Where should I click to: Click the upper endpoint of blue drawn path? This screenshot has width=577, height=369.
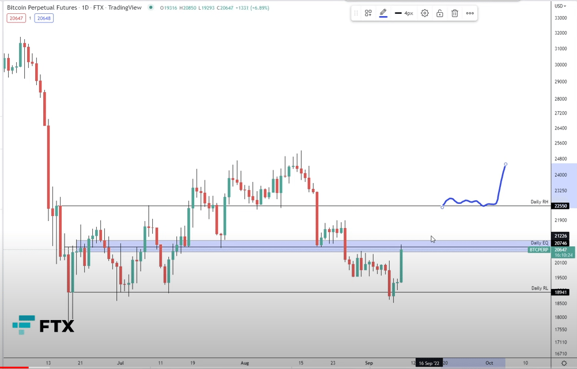point(506,164)
